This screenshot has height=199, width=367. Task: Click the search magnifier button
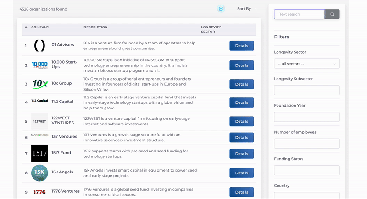pos(333,14)
